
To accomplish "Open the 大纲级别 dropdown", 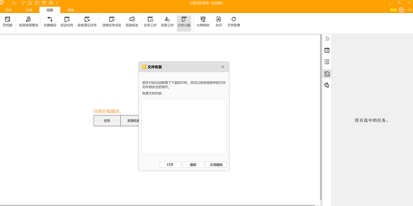I will pos(203,22).
